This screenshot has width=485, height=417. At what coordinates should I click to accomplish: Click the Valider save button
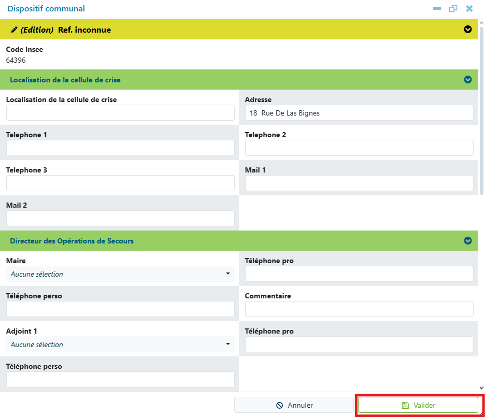(418, 405)
